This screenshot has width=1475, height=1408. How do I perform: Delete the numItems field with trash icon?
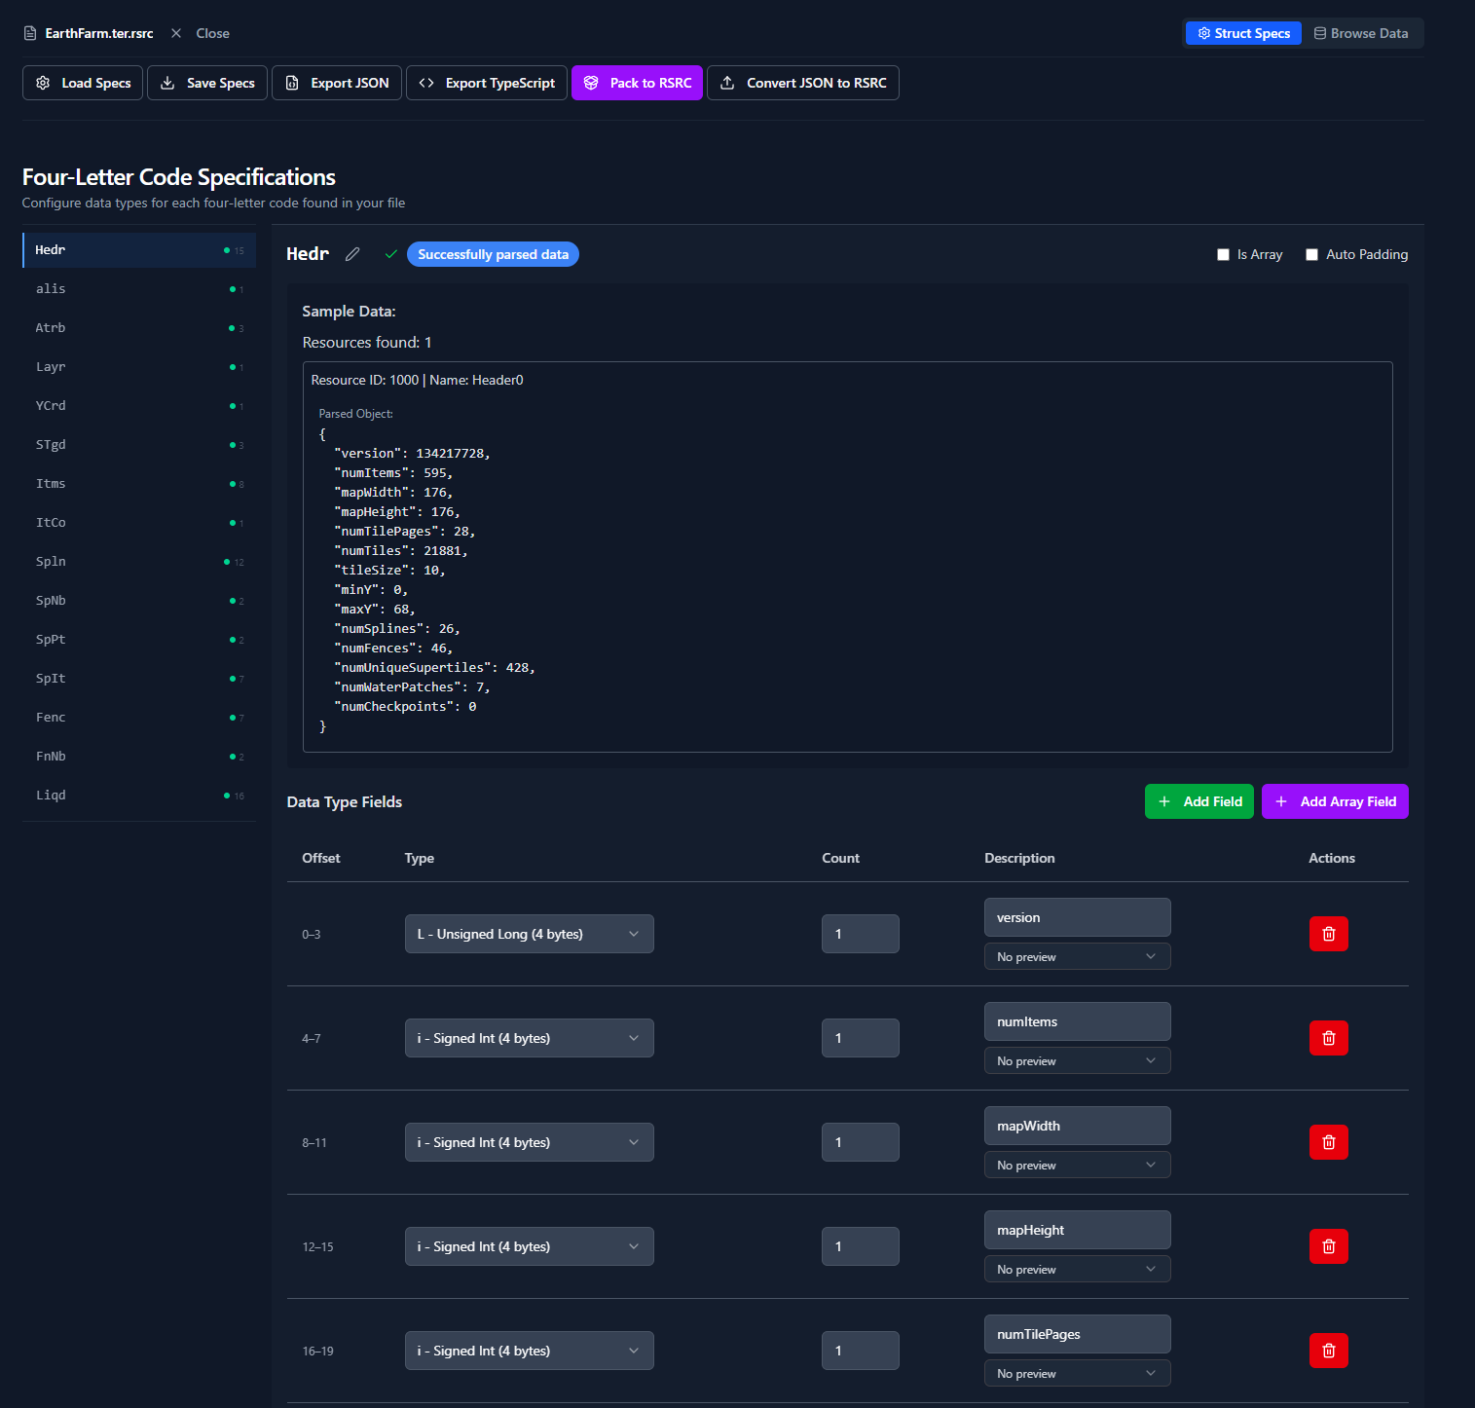[1328, 1038]
